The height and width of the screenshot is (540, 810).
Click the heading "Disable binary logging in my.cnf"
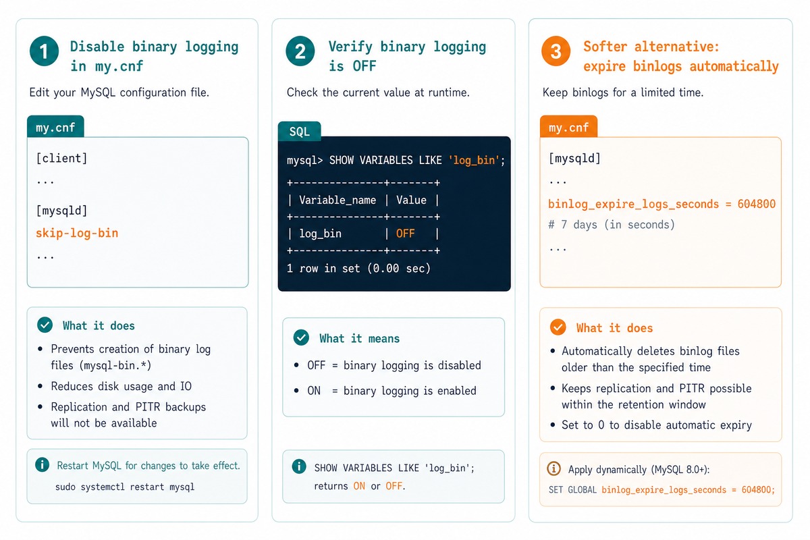click(155, 56)
